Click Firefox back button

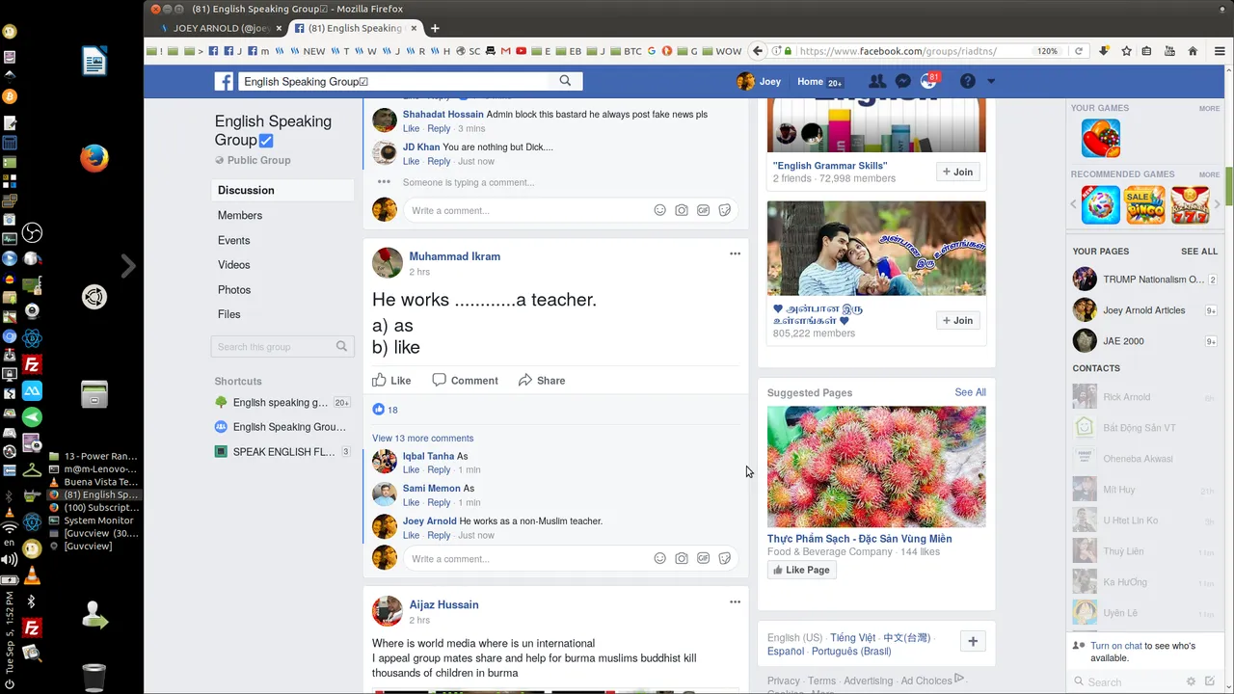pyautogui.click(x=758, y=51)
